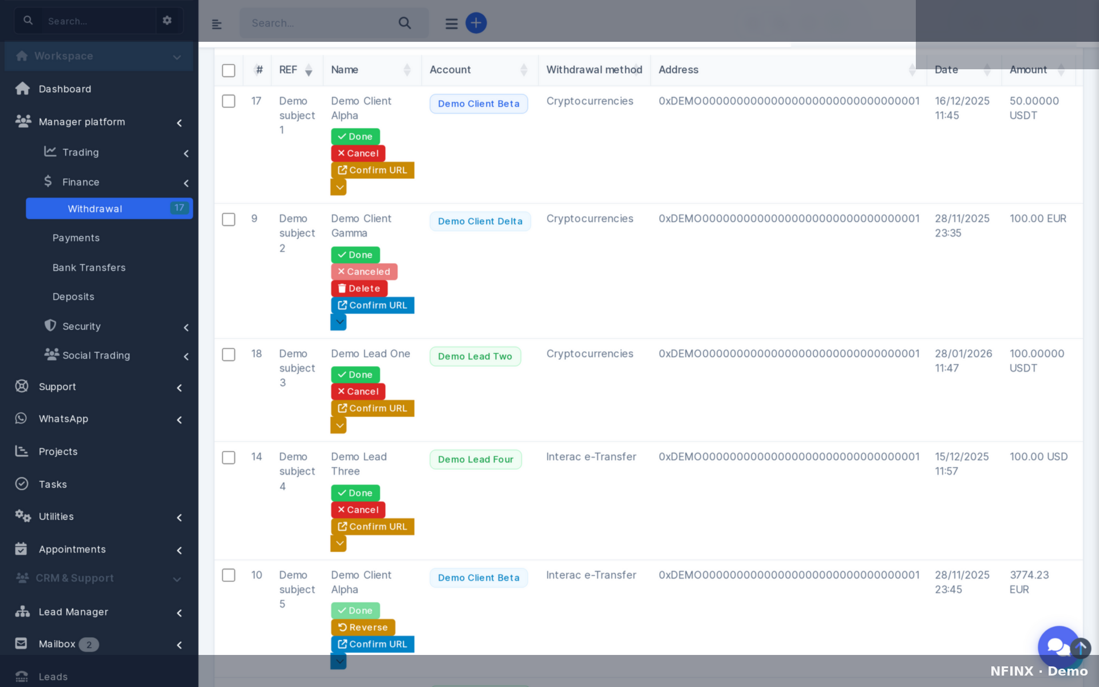Open the list menu icon beside search

point(452,23)
